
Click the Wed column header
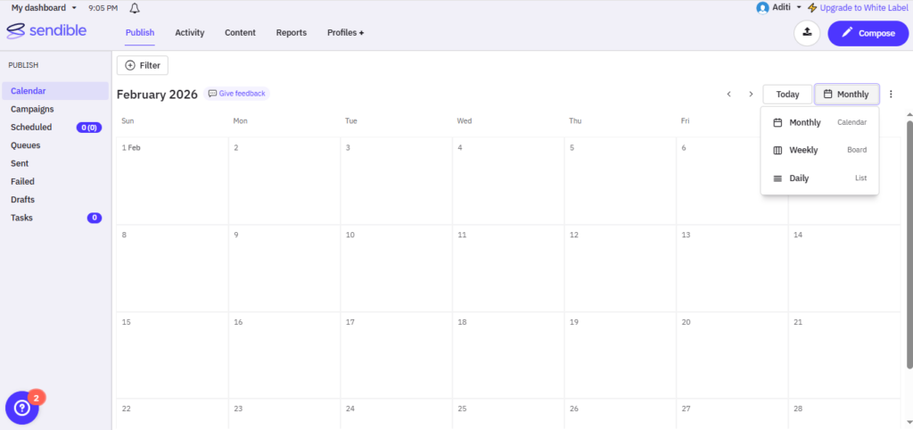pos(464,121)
